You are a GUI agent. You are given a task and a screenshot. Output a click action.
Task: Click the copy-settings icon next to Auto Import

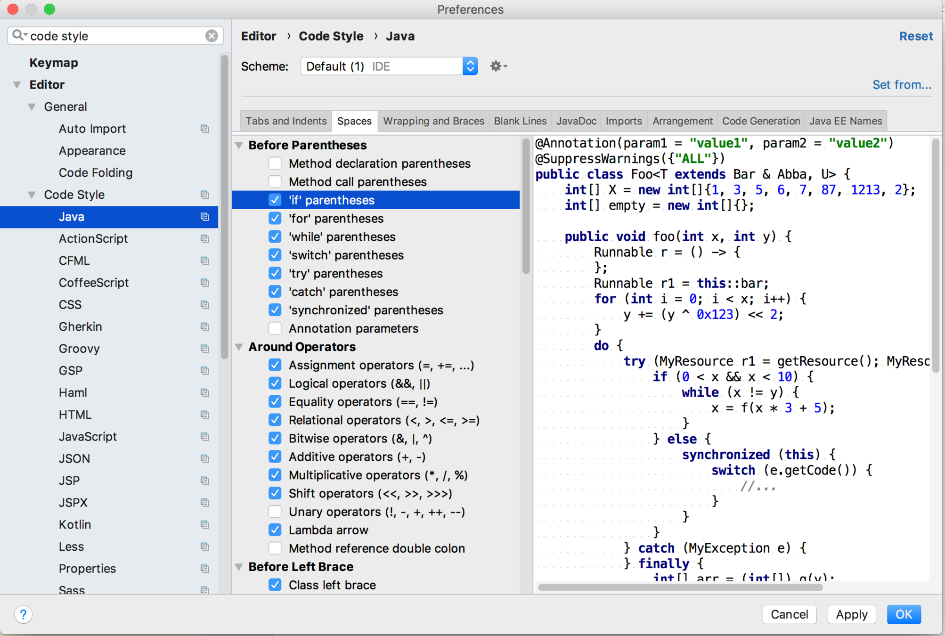[204, 129]
